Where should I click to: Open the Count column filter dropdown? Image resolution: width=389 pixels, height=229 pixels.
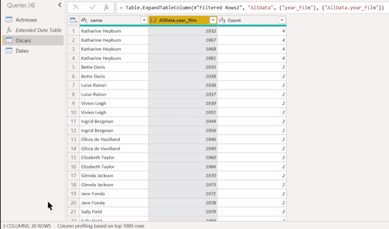tap(282, 20)
